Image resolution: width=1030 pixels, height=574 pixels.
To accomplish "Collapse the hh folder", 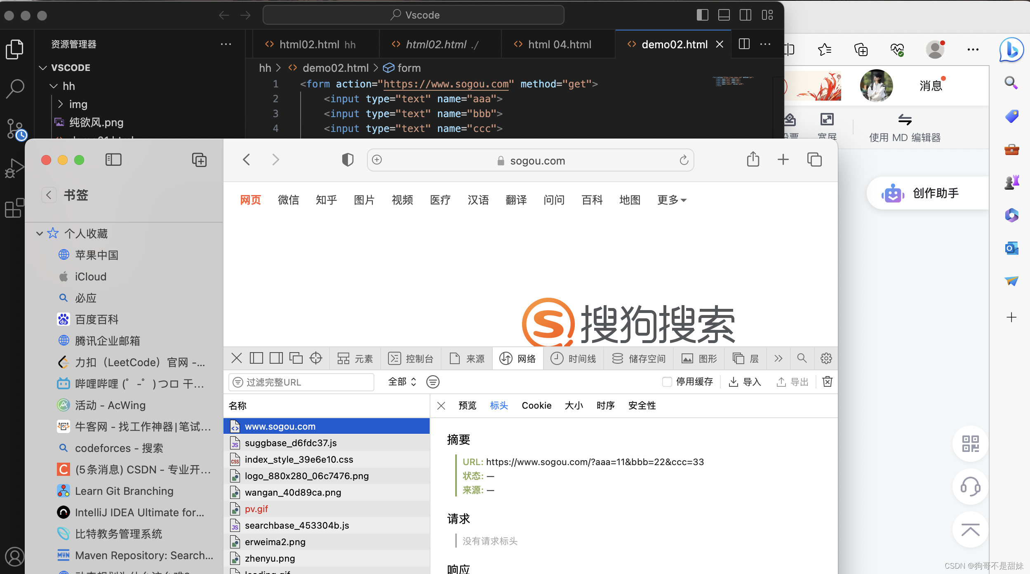I will [54, 86].
